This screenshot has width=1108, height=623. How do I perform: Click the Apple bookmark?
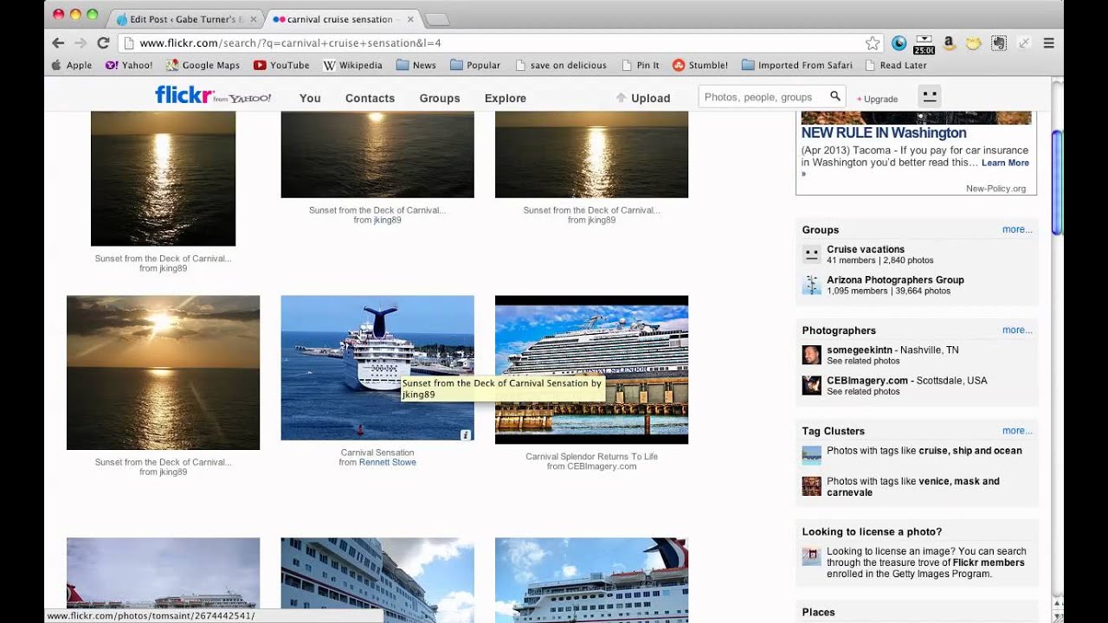[71, 65]
